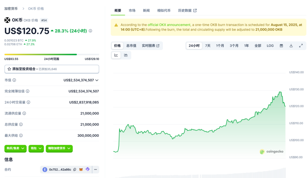
Task: Open the 钱包 dropdown
Action: pos(36,149)
